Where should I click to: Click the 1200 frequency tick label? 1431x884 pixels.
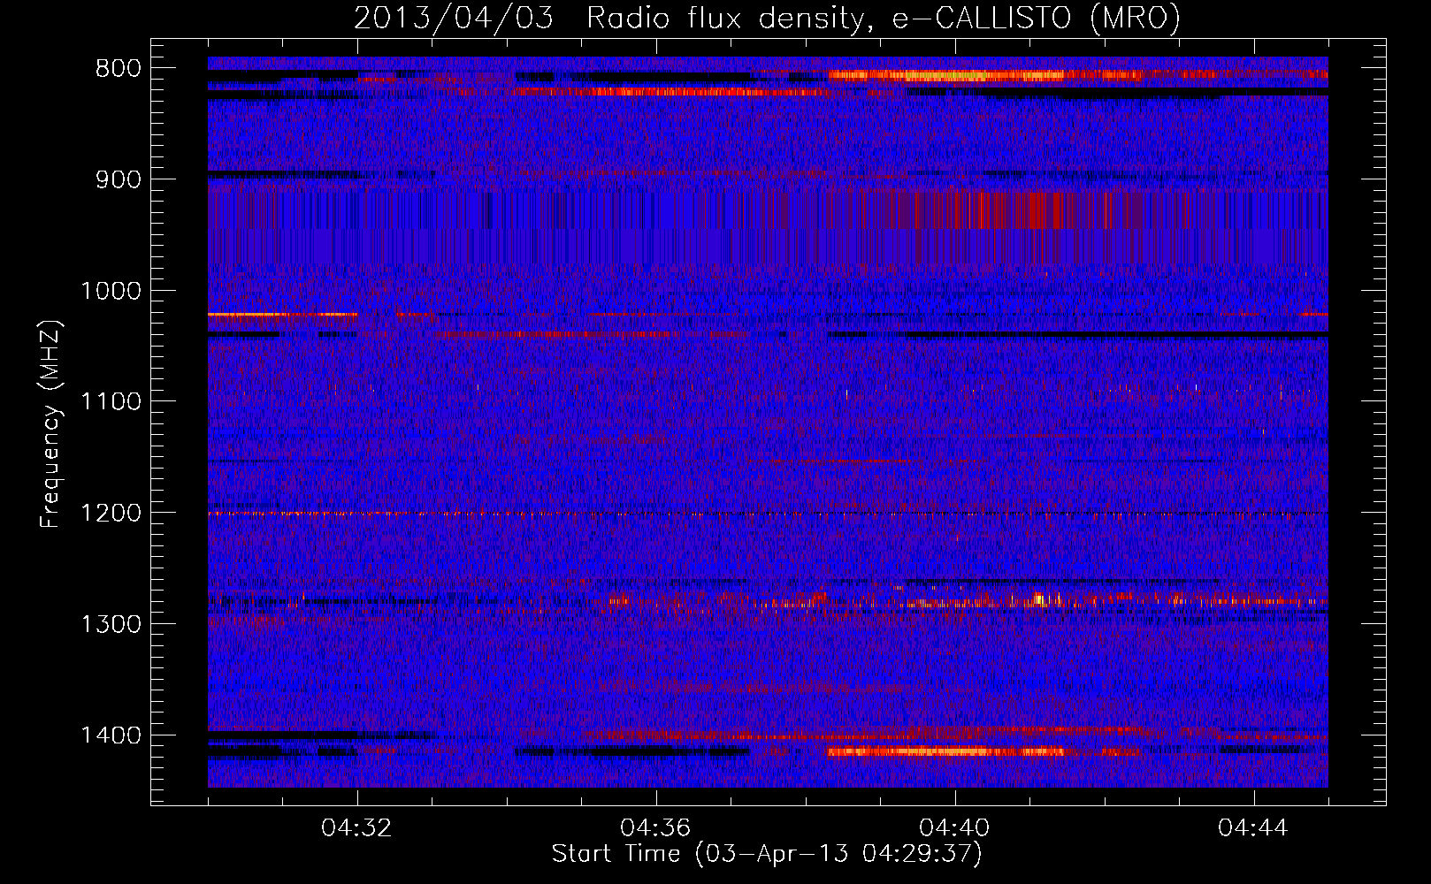[x=111, y=514]
